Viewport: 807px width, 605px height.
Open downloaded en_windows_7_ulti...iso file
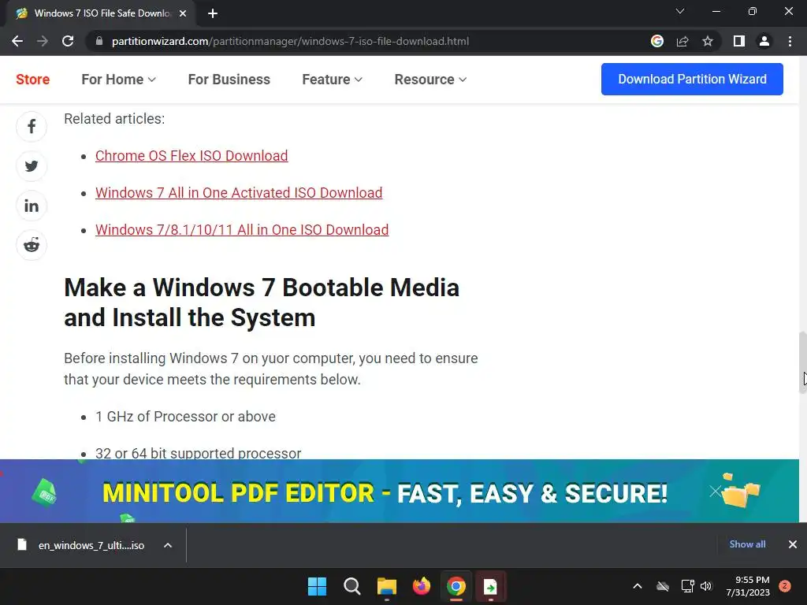(91, 545)
